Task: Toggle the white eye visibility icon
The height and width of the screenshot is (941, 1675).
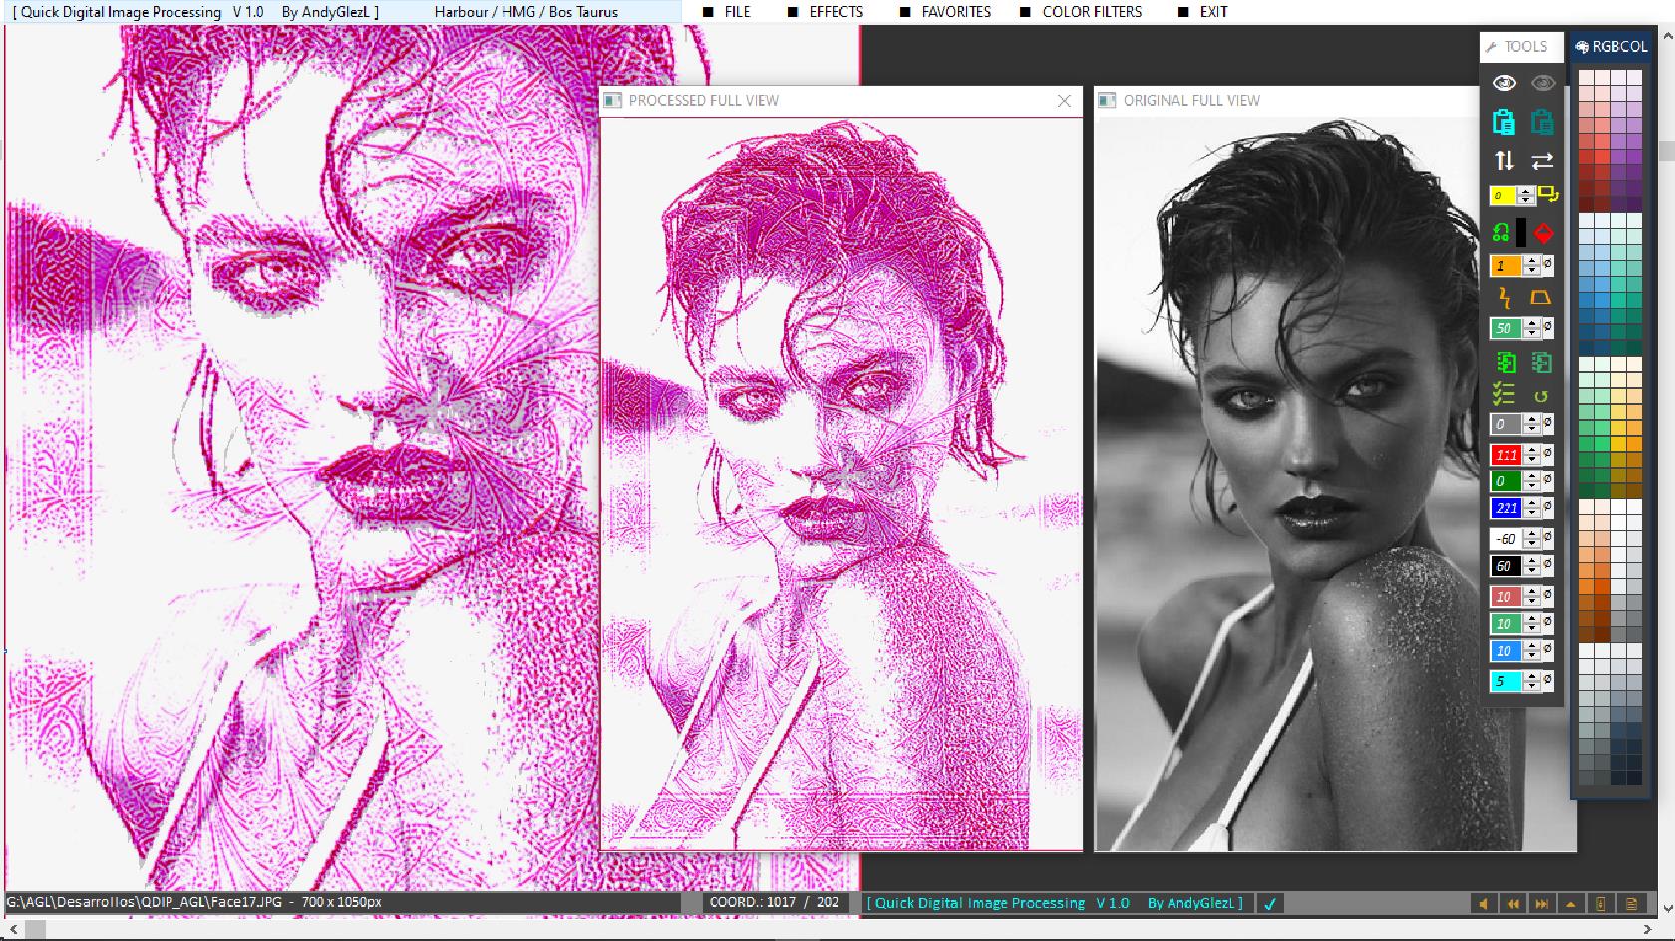Action: [1504, 83]
